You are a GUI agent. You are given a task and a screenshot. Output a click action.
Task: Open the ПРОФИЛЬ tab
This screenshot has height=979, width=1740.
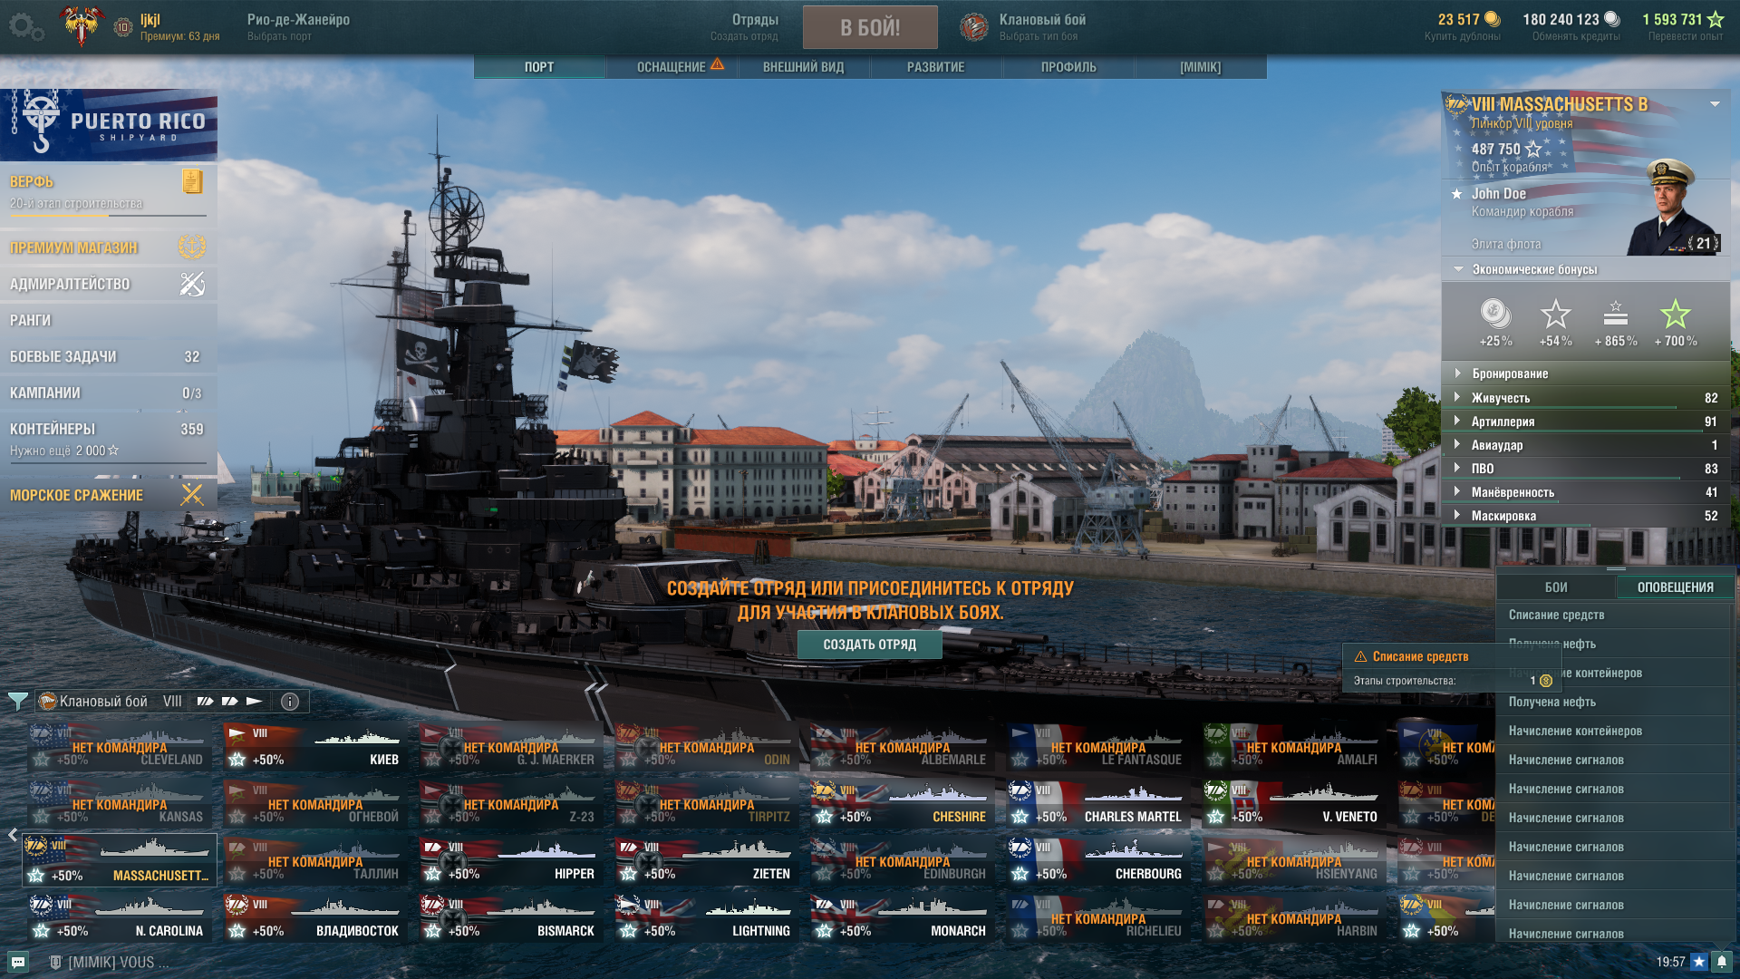pyautogui.click(x=1068, y=67)
